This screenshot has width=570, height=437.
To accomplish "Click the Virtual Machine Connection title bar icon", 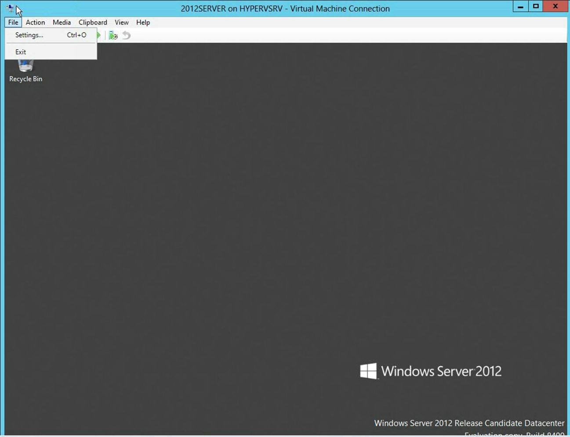I will point(11,8).
